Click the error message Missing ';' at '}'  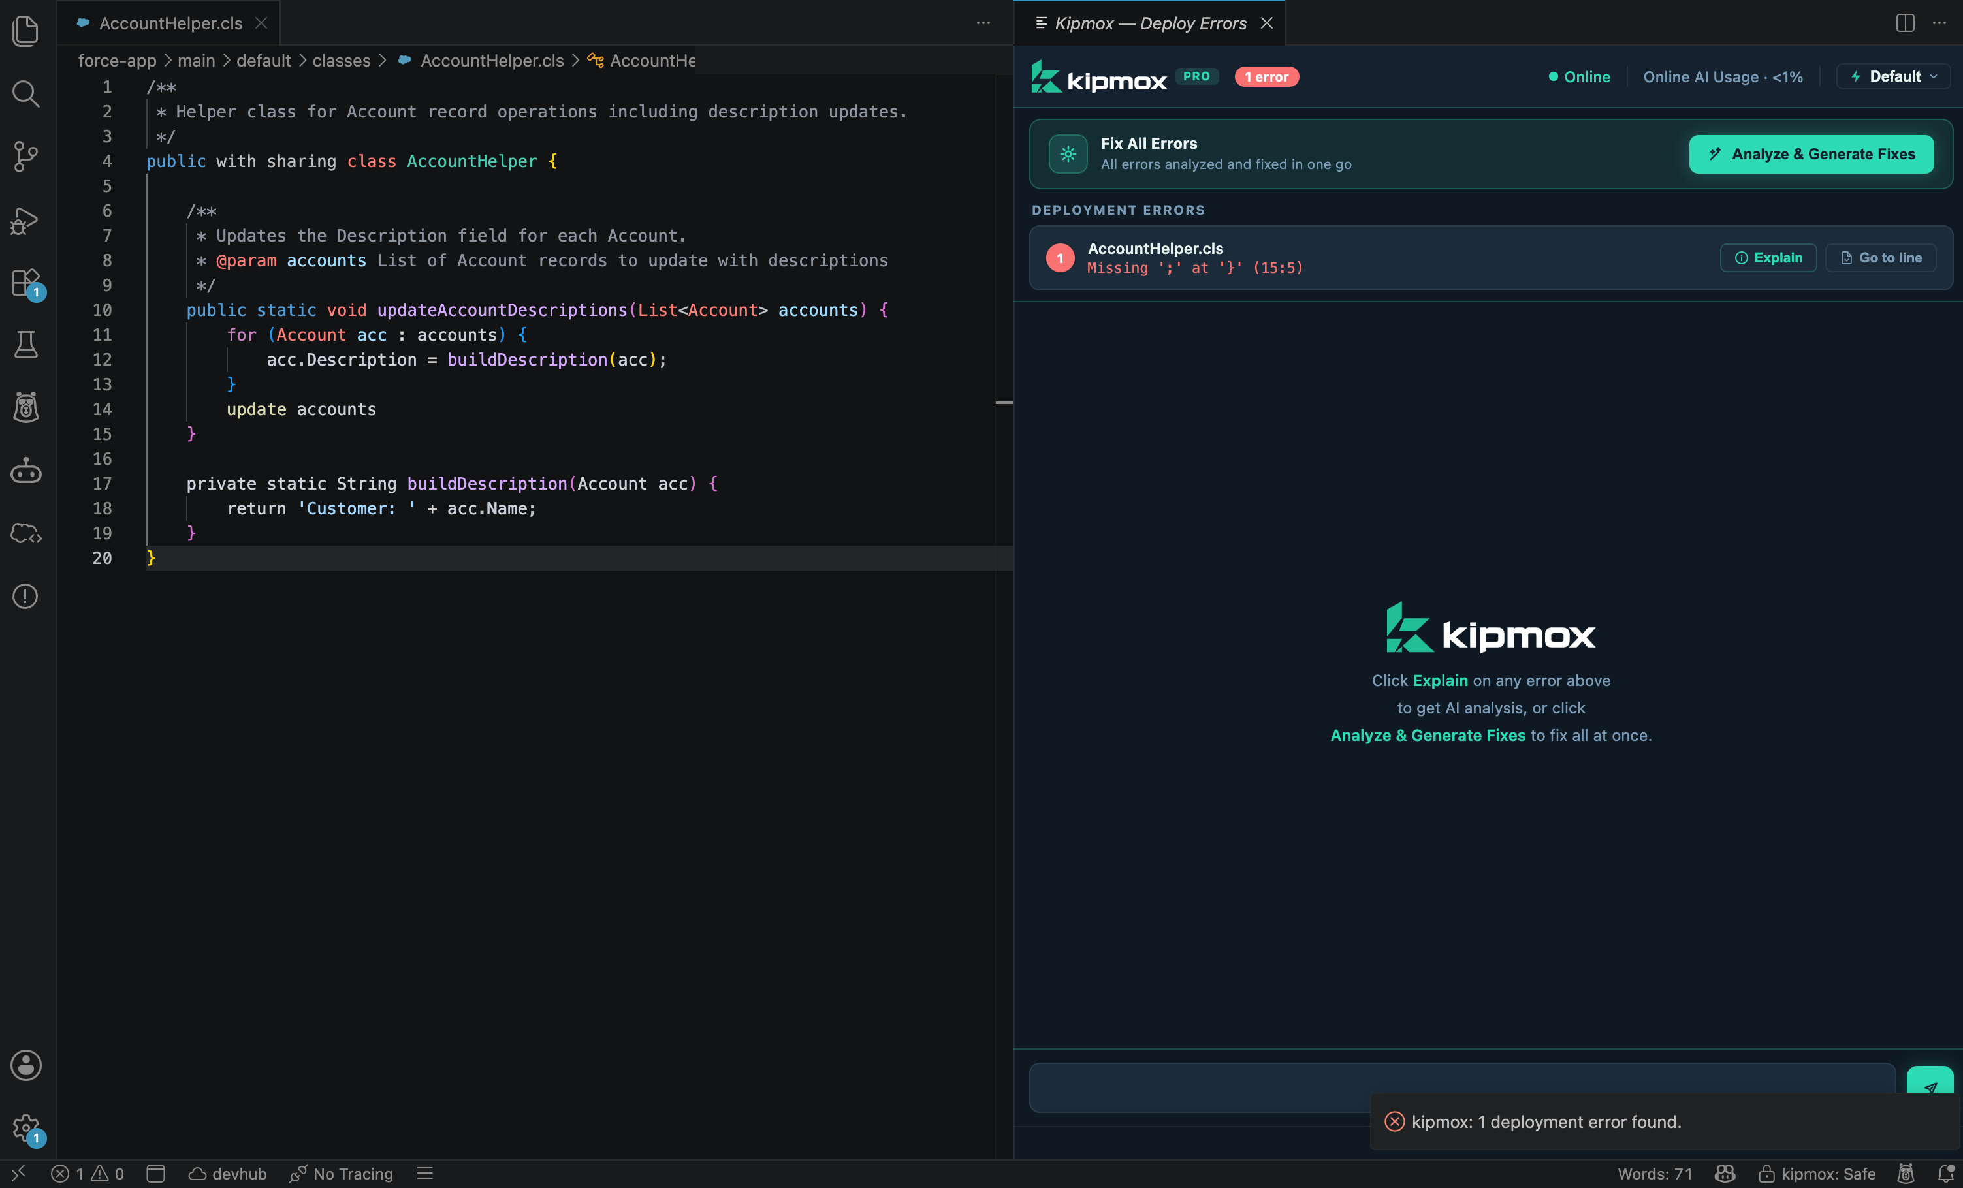click(x=1195, y=268)
